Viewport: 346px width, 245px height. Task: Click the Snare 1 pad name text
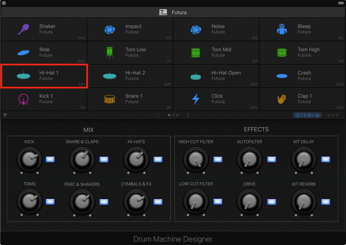134,96
